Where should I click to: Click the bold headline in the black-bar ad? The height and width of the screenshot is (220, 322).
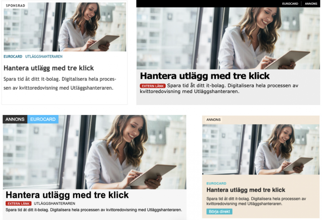[x=205, y=76]
